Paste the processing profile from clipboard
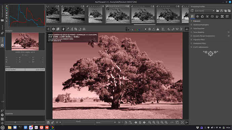This screenshot has height=130, width=232. (229, 11)
